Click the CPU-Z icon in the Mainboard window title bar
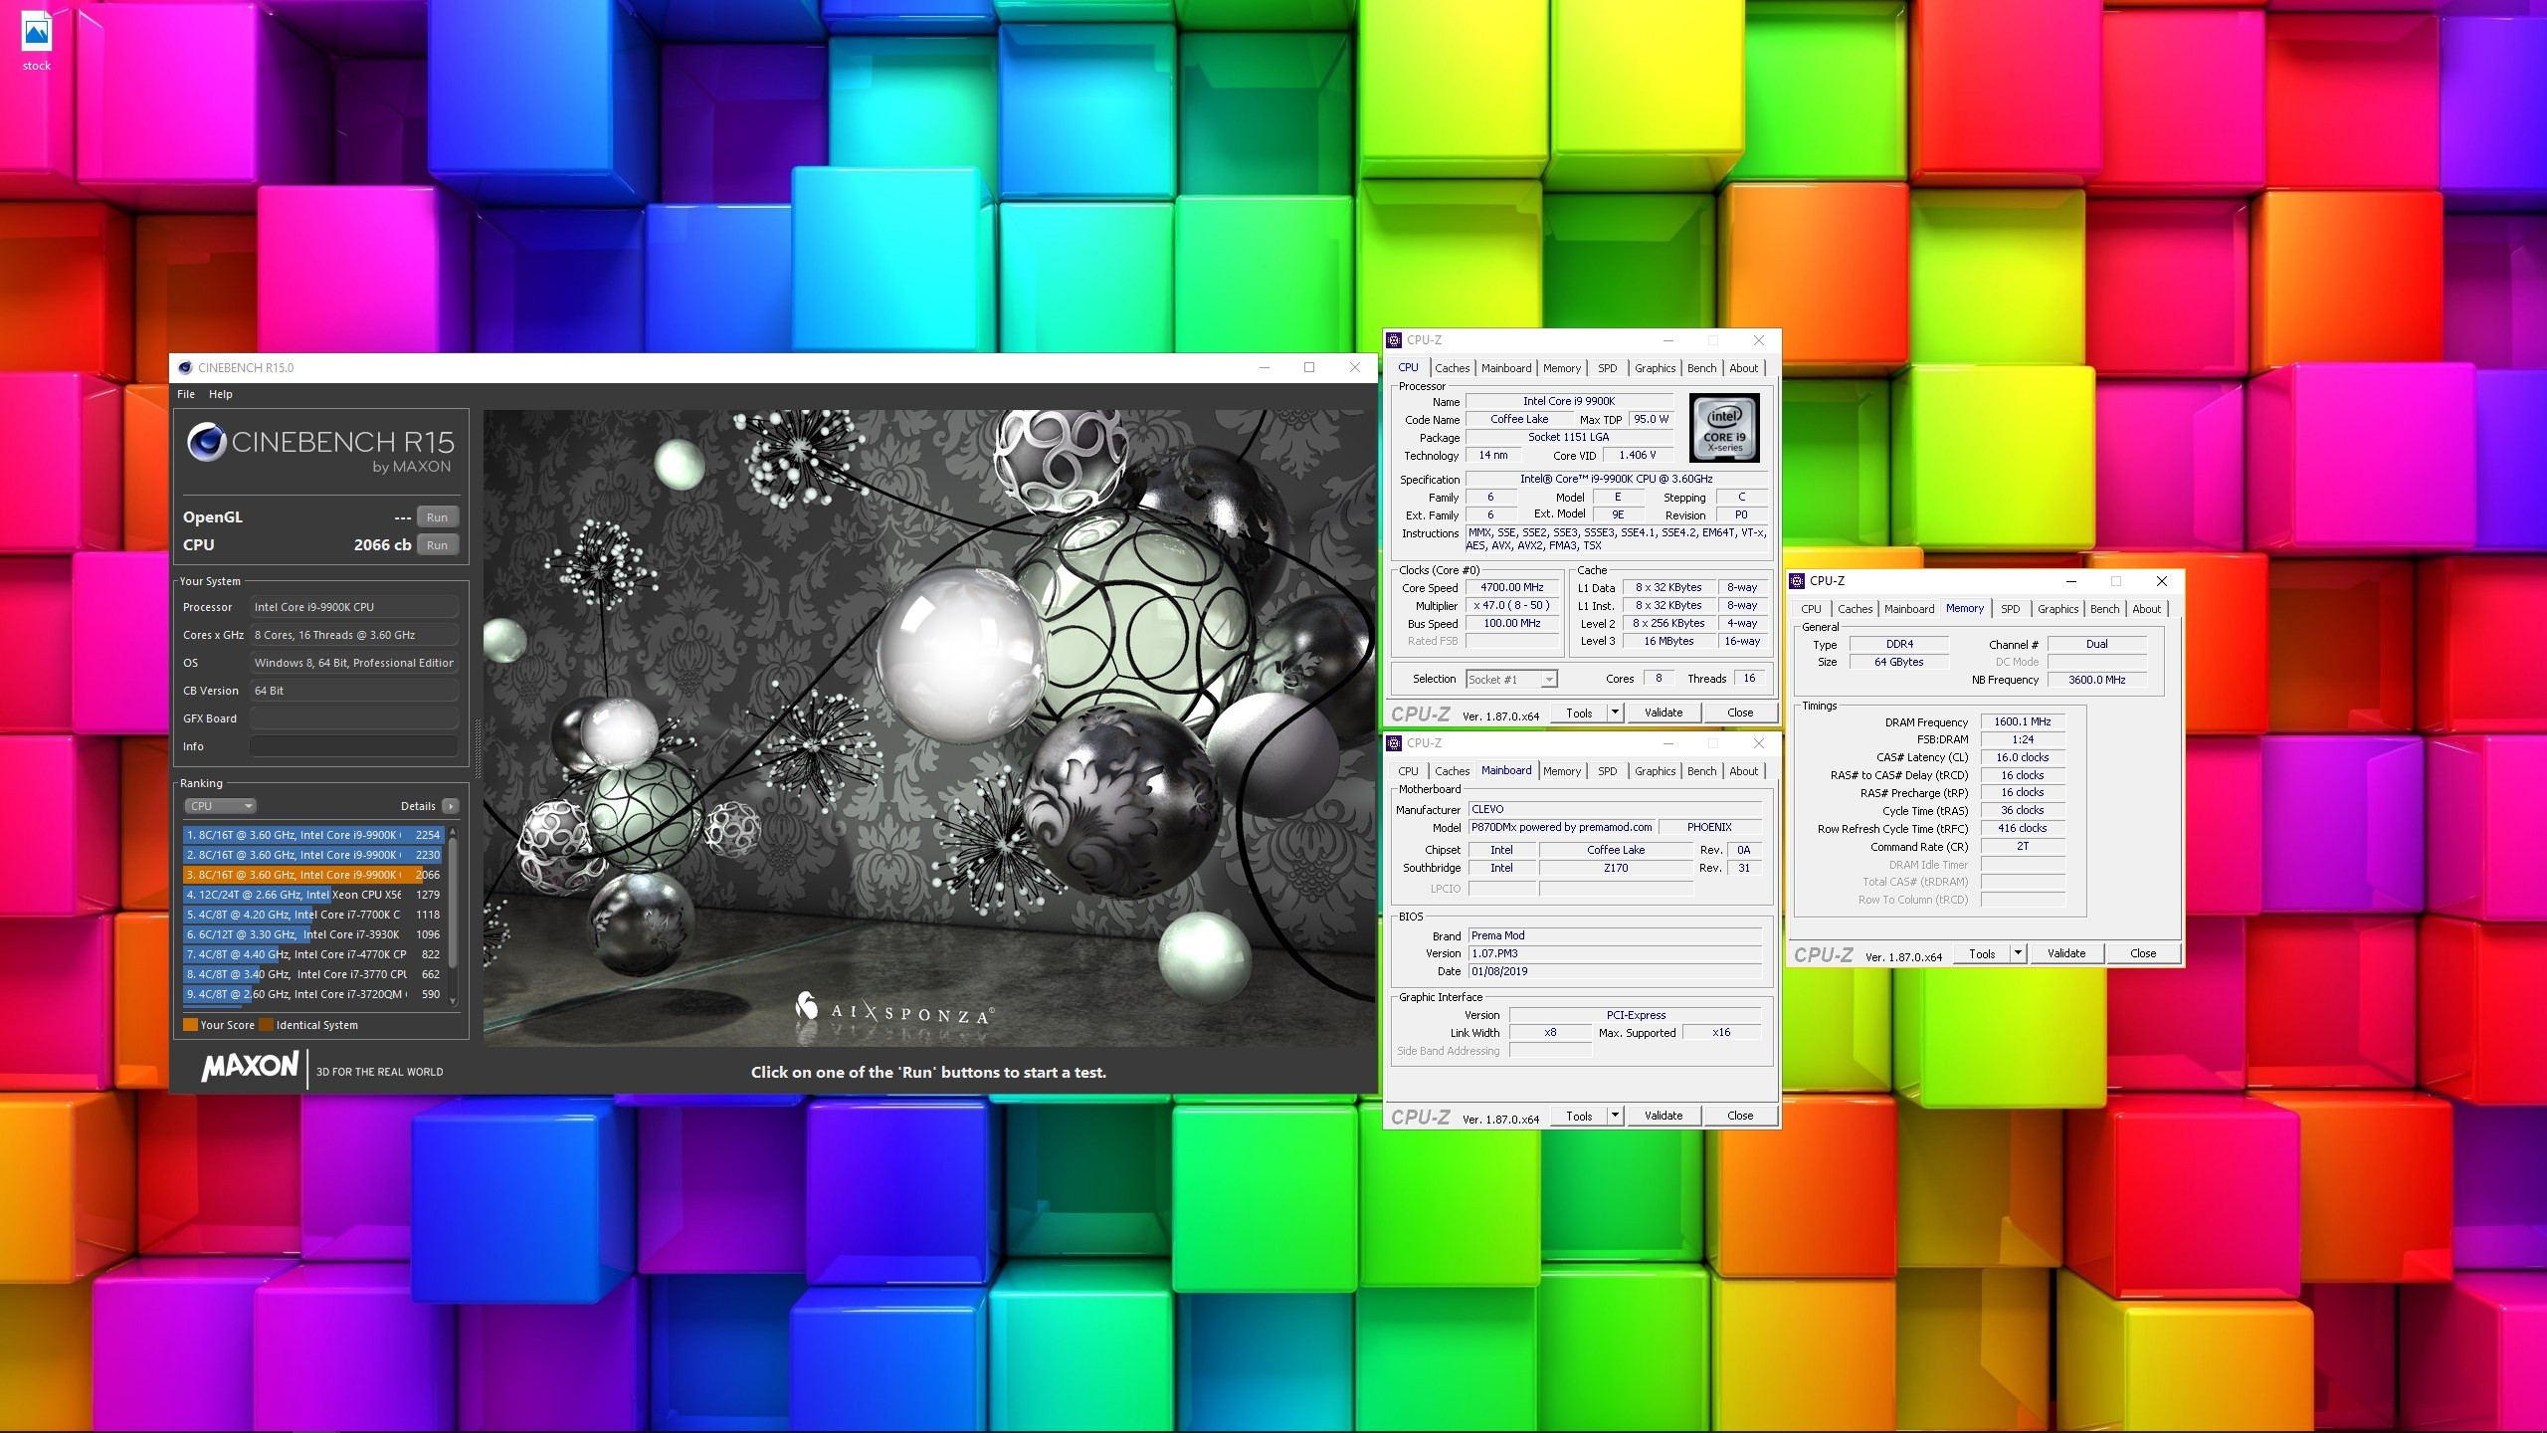The height and width of the screenshot is (1433, 2547). pyautogui.click(x=1394, y=743)
